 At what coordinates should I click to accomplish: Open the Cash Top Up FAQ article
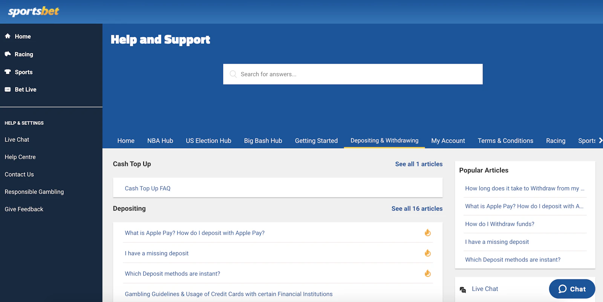[148, 188]
